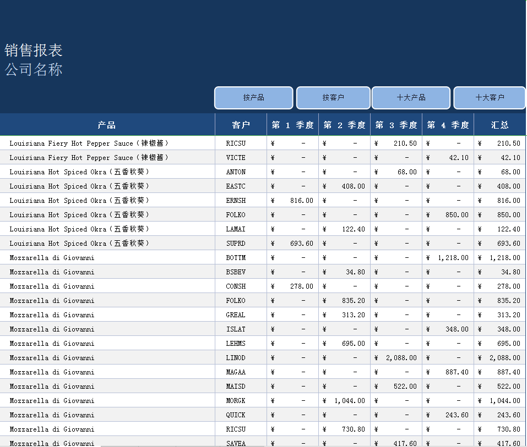Select the 产品 column header
Image resolution: width=527 pixels, height=447 pixels.
[107, 124]
